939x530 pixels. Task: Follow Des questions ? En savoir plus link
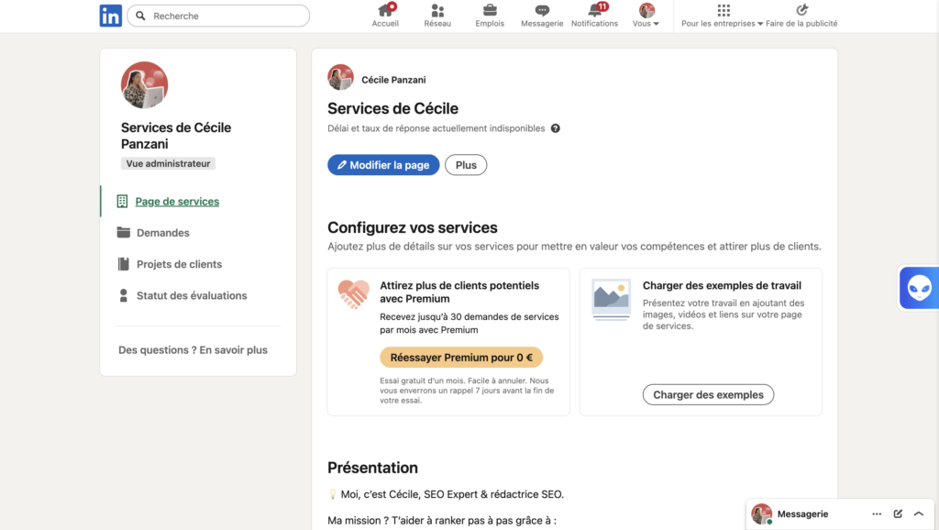pyautogui.click(x=193, y=350)
